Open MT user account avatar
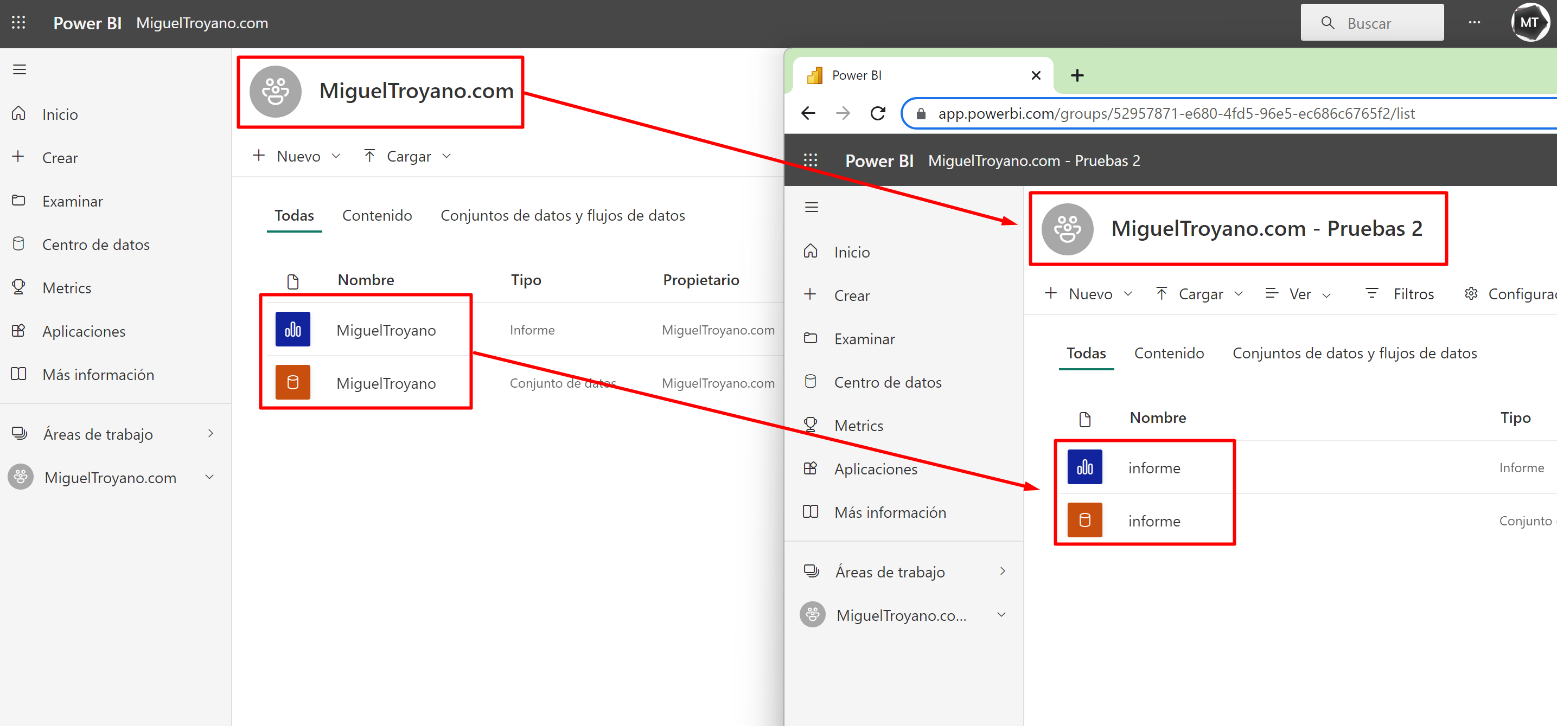 [1530, 22]
